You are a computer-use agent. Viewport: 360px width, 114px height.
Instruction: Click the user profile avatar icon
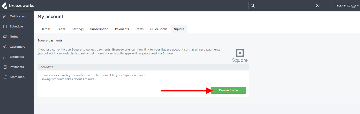point(354,6)
